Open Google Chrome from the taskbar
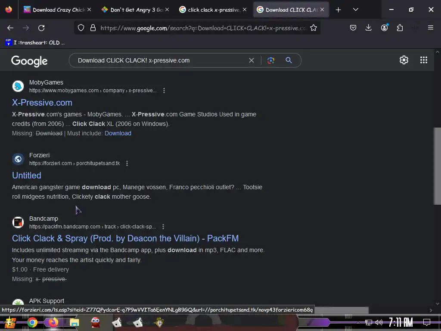The width and height of the screenshot is (441, 331). tap(32, 322)
